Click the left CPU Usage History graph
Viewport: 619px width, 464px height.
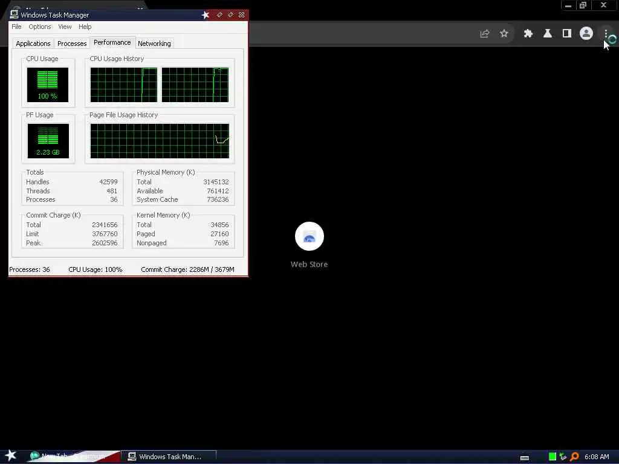123,85
